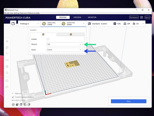Switch to top view cube icon
154x116 pixels.
pos(21,105)
